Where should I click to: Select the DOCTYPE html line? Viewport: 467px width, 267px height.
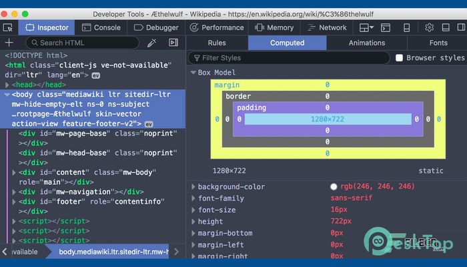pos(36,55)
